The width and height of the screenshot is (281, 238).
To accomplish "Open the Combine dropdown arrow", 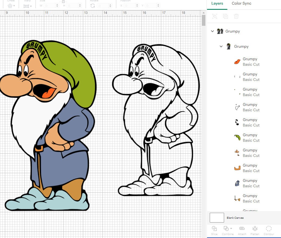I will click(231, 229).
